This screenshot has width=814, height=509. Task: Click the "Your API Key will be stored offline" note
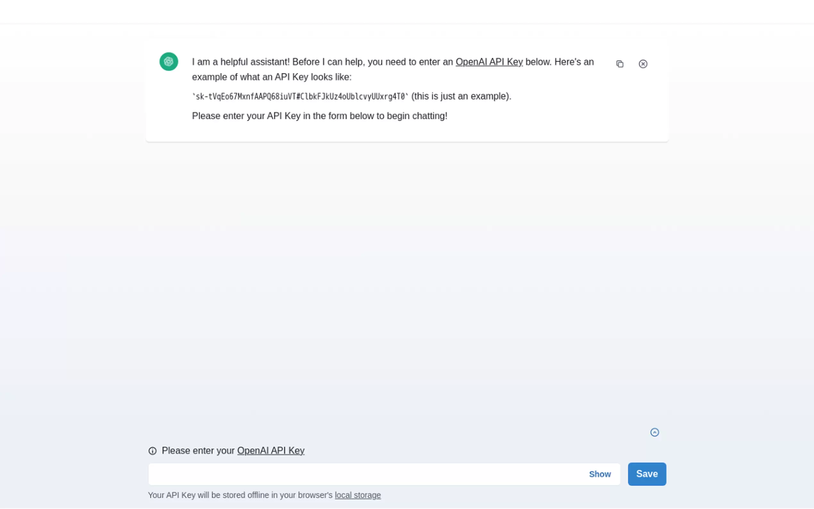[x=240, y=495]
